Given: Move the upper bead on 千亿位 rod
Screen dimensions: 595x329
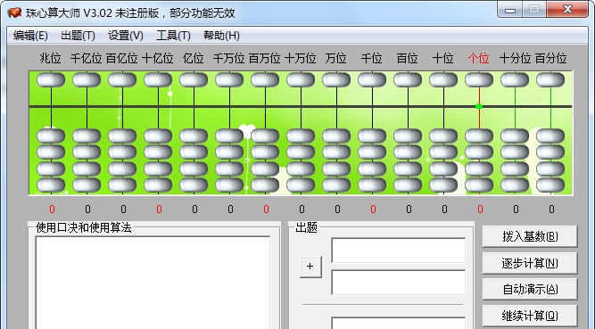Looking at the screenshot, I should click(x=87, y=80).
